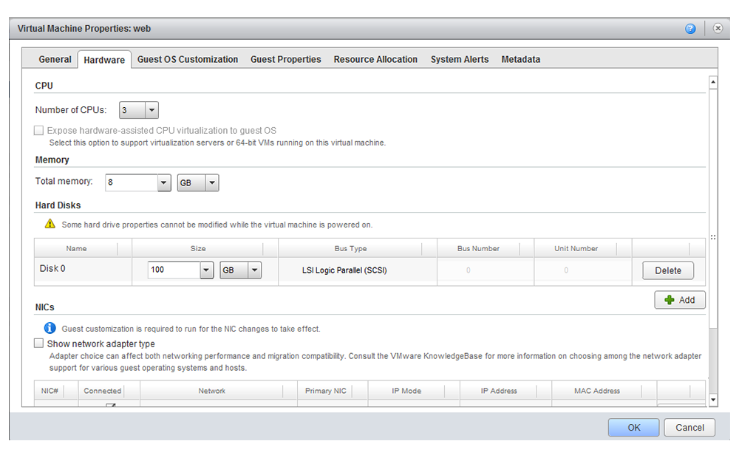The image size is (739, 458).
Task: Click the Disk 0 size input field
Action: point(174,270)
